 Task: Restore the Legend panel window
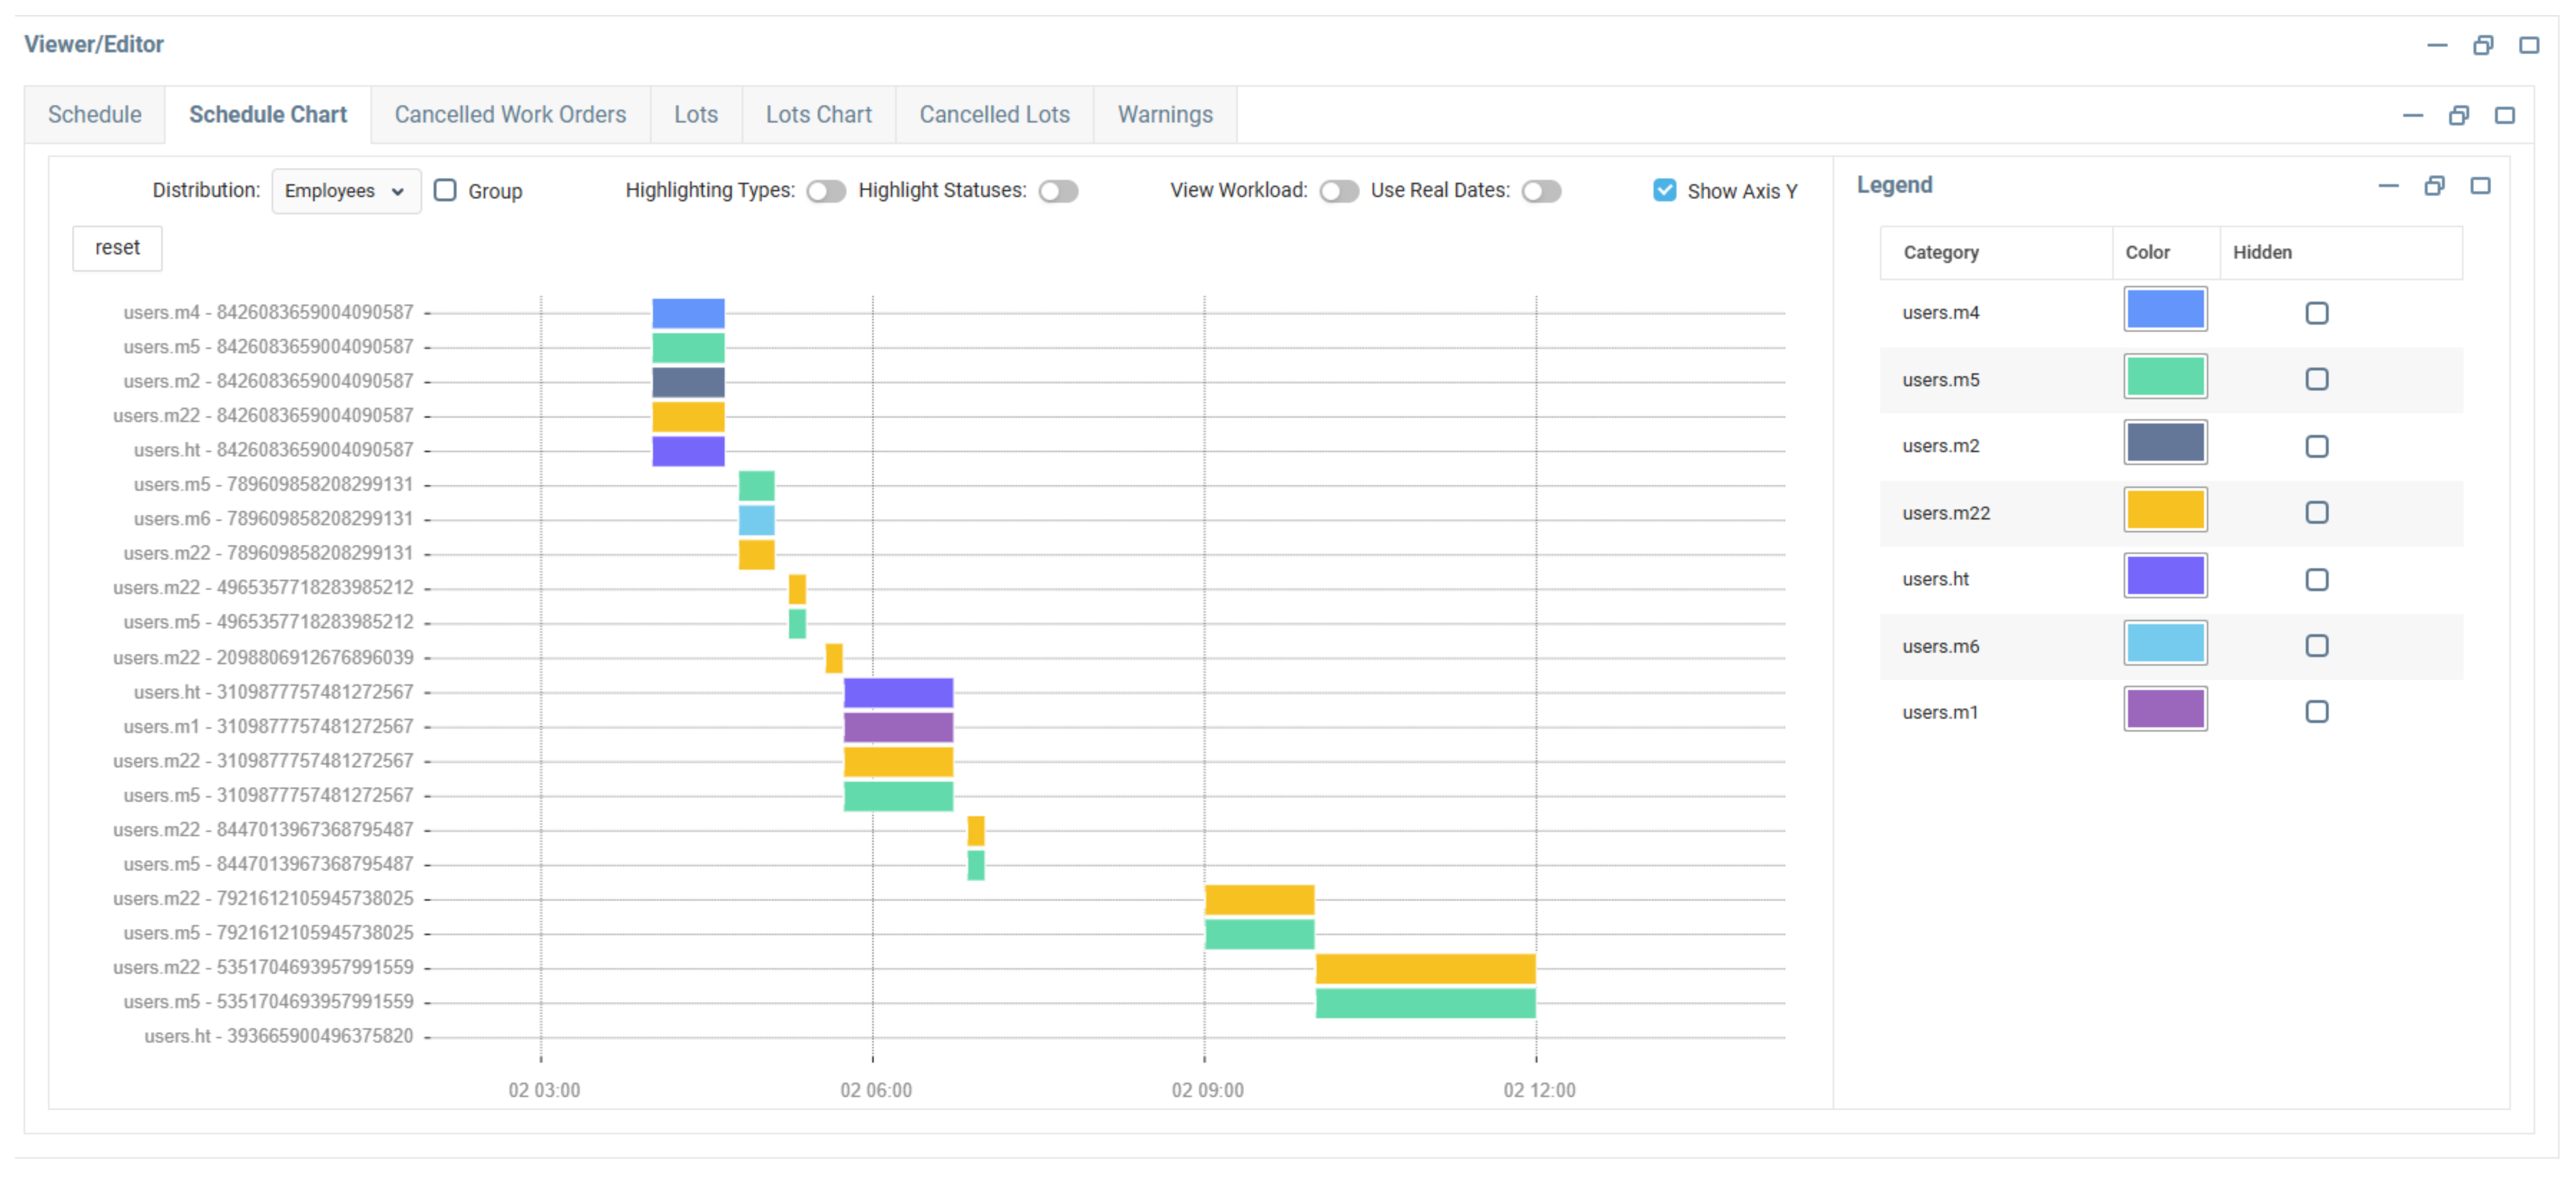2434,186
